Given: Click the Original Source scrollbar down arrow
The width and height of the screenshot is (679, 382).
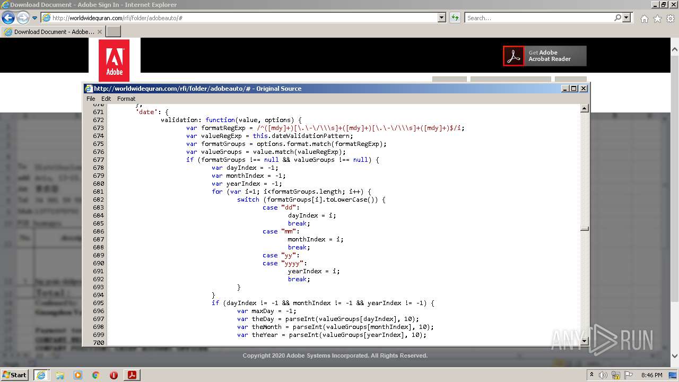Looking at the screenshot, I should [x=585, y=341].
